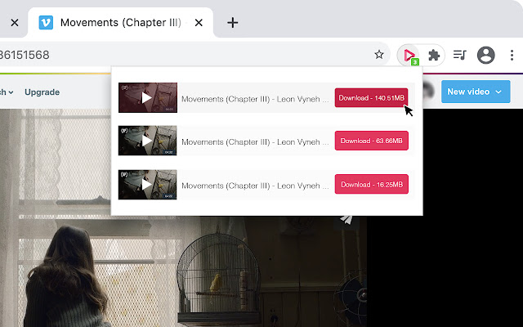
Task: Expand the cut-off dropdown left of Upgrade
Action: click(x=7, y=92)
